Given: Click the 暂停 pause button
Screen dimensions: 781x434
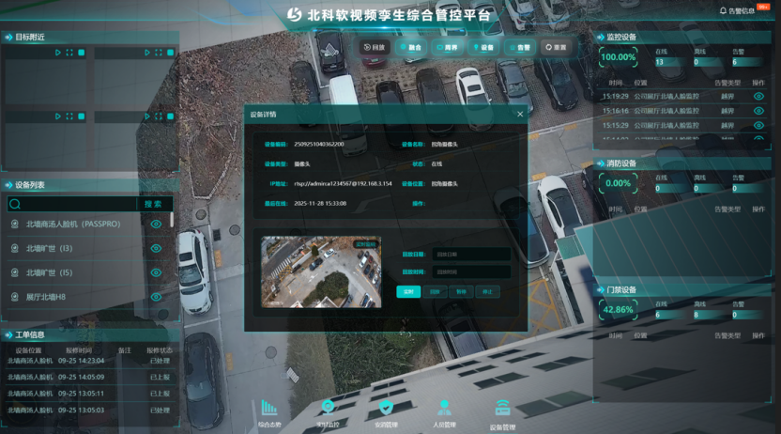Looking at the screenshot, I should tap(461, 292).
